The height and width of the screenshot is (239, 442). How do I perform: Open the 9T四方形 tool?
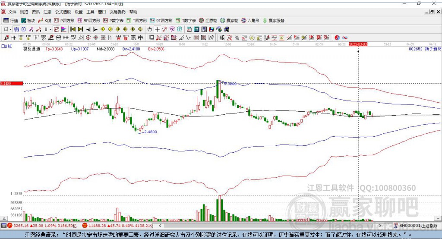[x=161, y=21]
